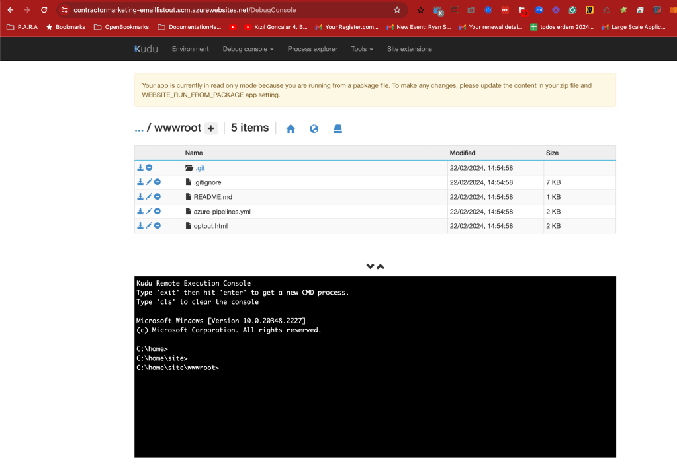This screenshot has width=677, height=466.
Task: Click the Name column header
Action: 194,153
